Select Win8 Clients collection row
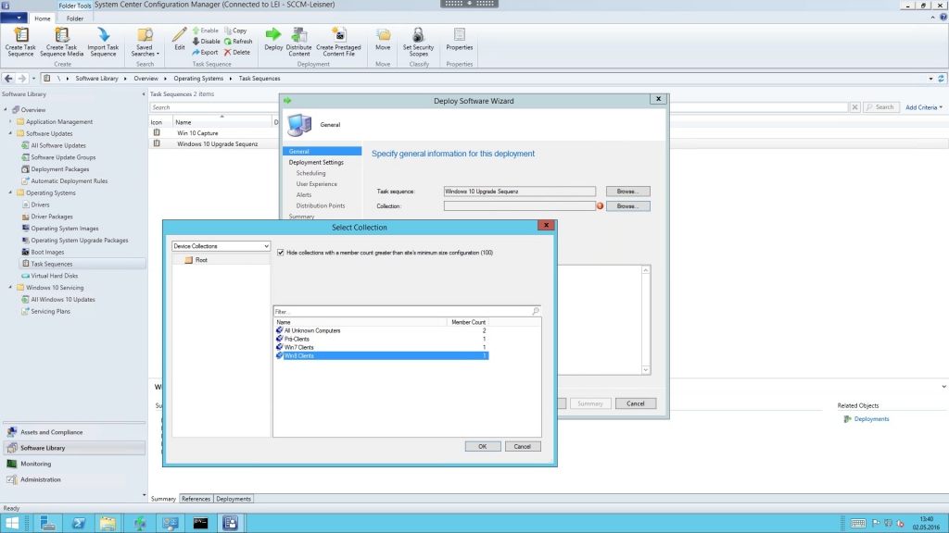Viewport: 949px width, 533px height. click(381, 356)
